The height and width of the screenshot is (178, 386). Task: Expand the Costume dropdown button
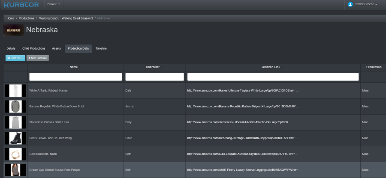coord(15,58)
